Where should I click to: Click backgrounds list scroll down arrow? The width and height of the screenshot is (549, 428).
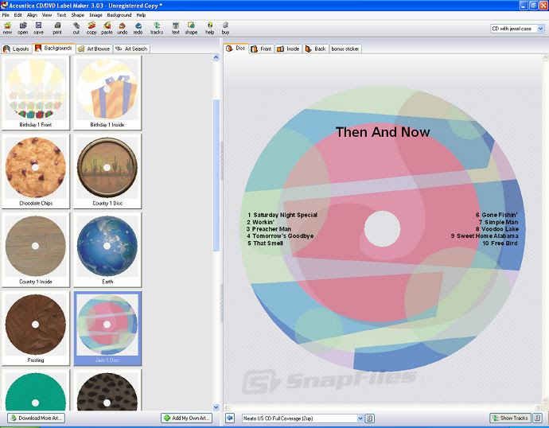(x=216, y=407)
